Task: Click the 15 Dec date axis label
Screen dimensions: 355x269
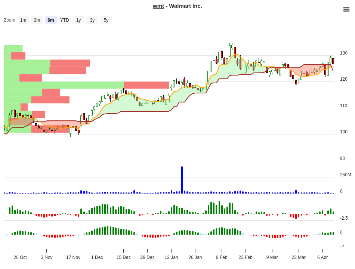Action: 123,257
